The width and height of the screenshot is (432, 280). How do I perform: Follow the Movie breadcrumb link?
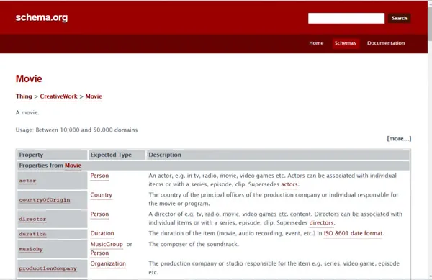[x=94, y=96]
